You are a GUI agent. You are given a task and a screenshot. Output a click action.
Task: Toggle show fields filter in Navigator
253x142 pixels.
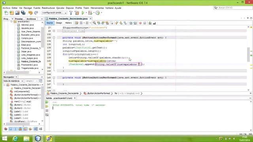click(x=11, y=129)
